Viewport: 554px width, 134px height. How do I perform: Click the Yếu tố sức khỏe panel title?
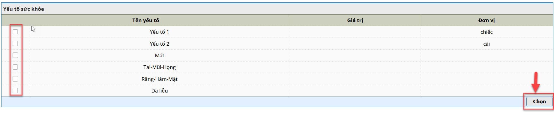point(24,9)
